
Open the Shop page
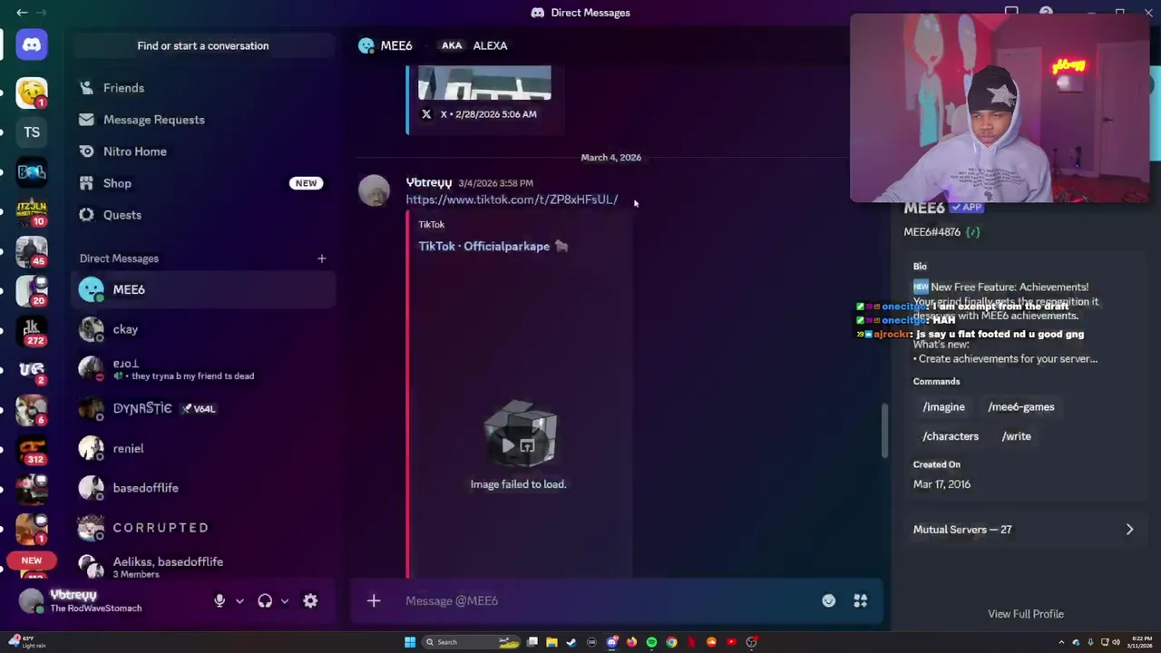203,183
